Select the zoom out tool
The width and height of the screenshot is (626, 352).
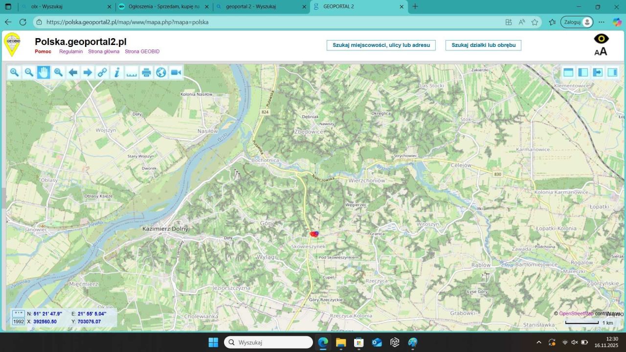pyautogui.click(x=29, y=72)
